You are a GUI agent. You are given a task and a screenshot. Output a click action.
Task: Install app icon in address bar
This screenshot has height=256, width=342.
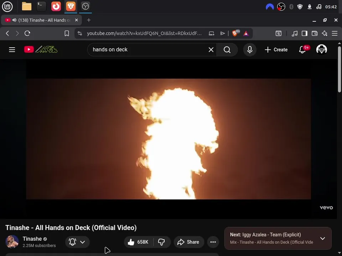click(211, 33)
